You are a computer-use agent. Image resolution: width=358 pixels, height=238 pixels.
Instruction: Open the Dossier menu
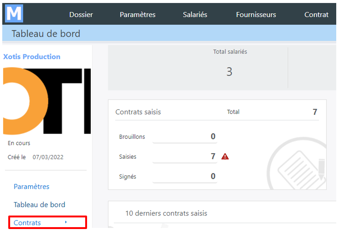click(x=81, y=15)
